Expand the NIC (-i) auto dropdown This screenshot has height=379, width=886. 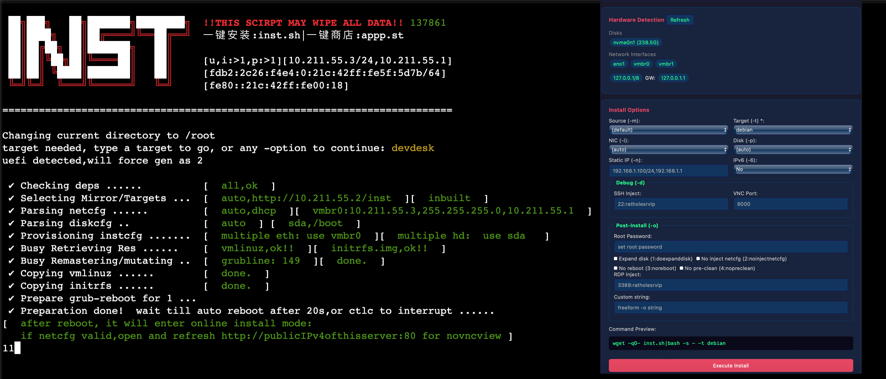[668, 150]
